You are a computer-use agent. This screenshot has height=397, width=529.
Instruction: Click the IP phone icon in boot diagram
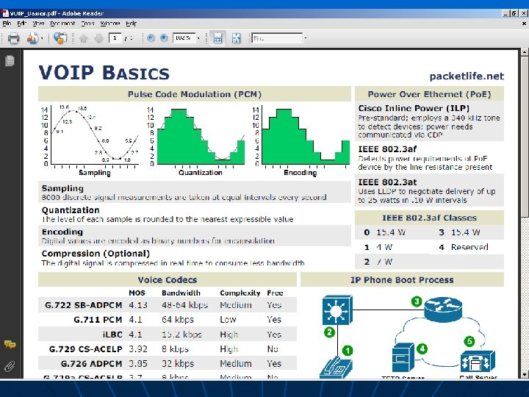coord(336,368)
